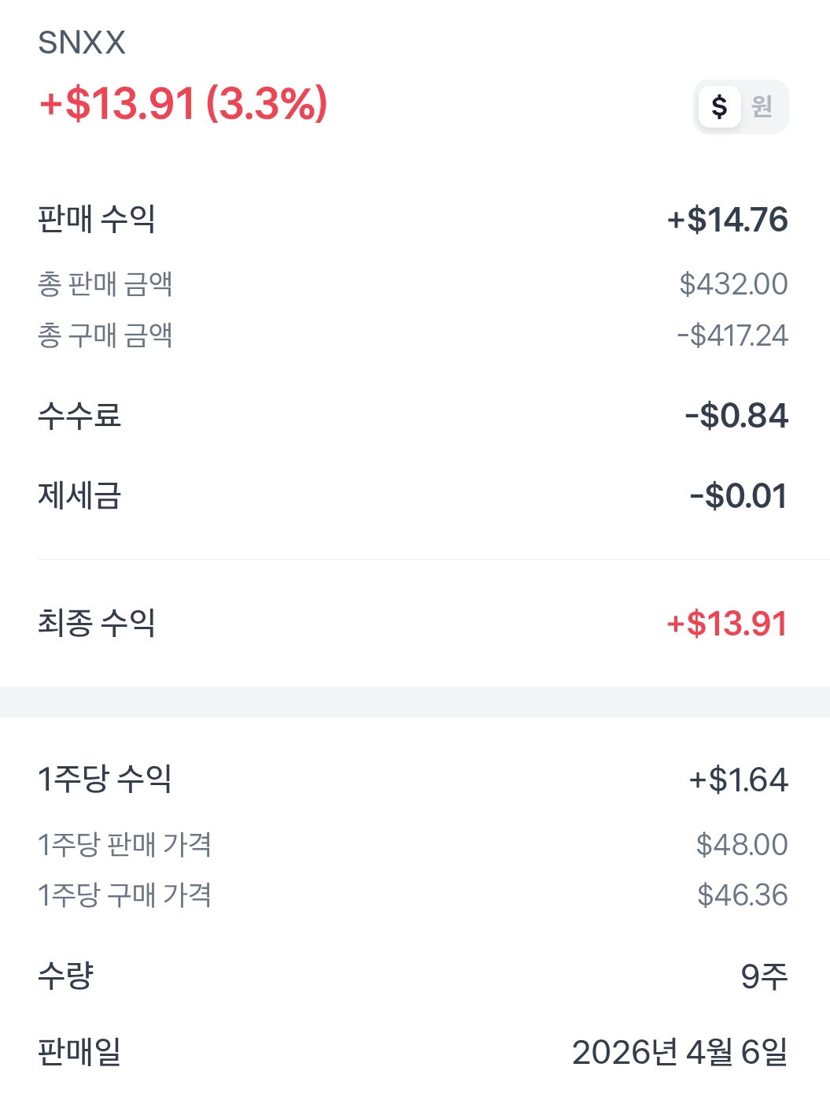Tap the $432.00 total sale amount
830x1104 pixels.
tap(733, 284)
